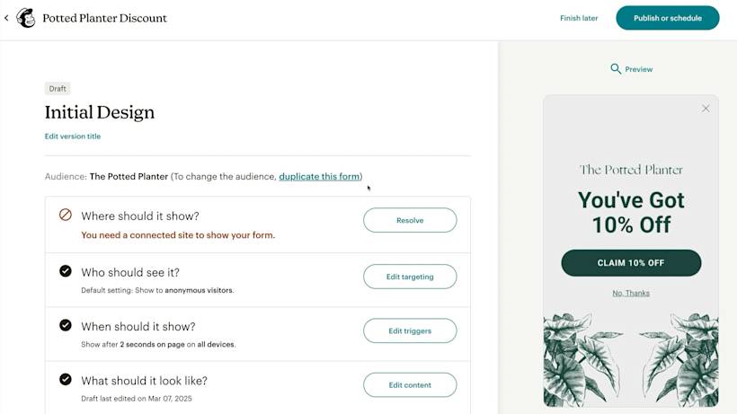Click checkmark icon beside 'When should it show?'

tap(66, 325)
